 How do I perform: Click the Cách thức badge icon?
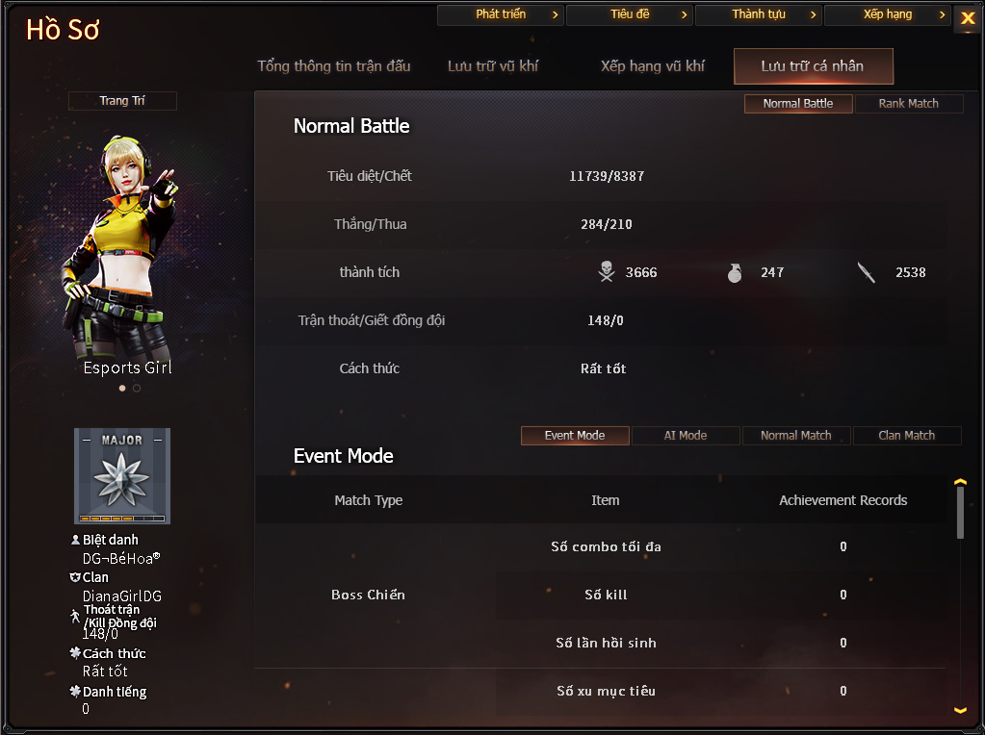[x=75, y=653]
